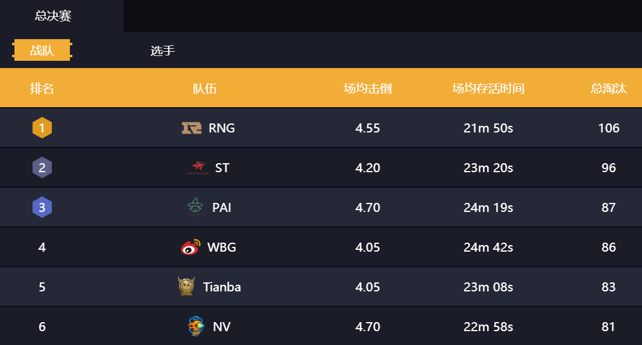The width and height of the screenshot is (642, 345).
Task: Sort by 场均存活时间 column header
Action: [x=488, y=89]
